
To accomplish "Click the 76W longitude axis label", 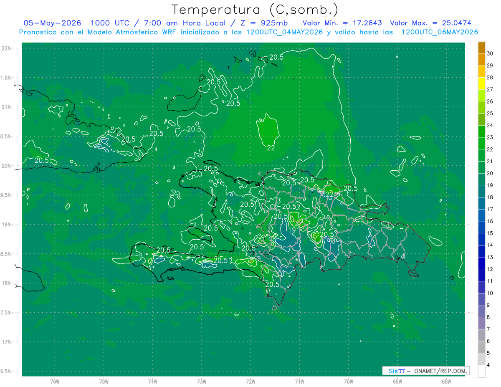I will pyautogui.click(x=55, y=381).
